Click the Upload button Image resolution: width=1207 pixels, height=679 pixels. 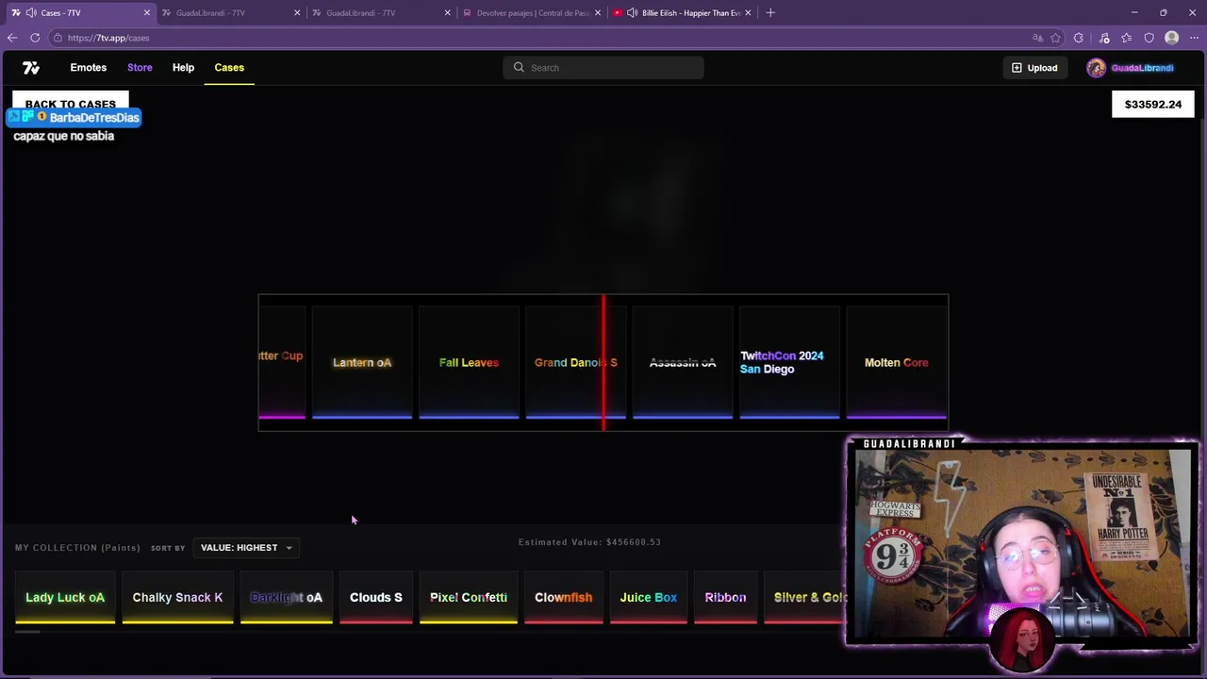1034,68
